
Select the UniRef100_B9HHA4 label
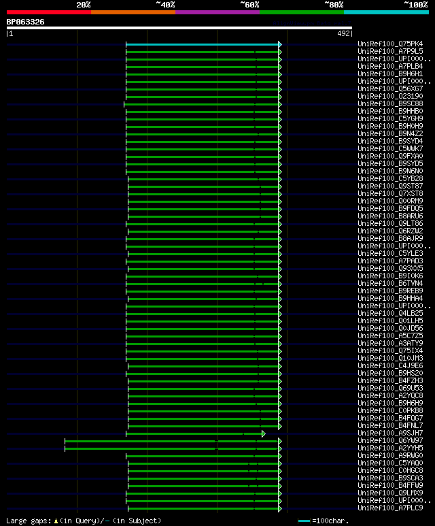tap(390, 298)
